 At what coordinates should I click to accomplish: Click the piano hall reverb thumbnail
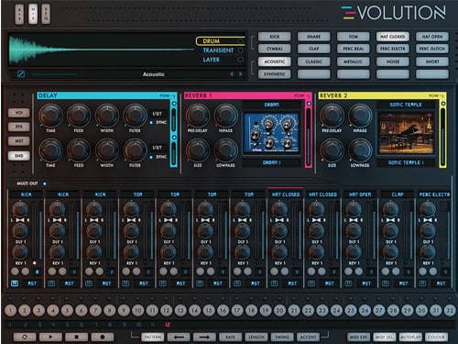click(406, 133)
